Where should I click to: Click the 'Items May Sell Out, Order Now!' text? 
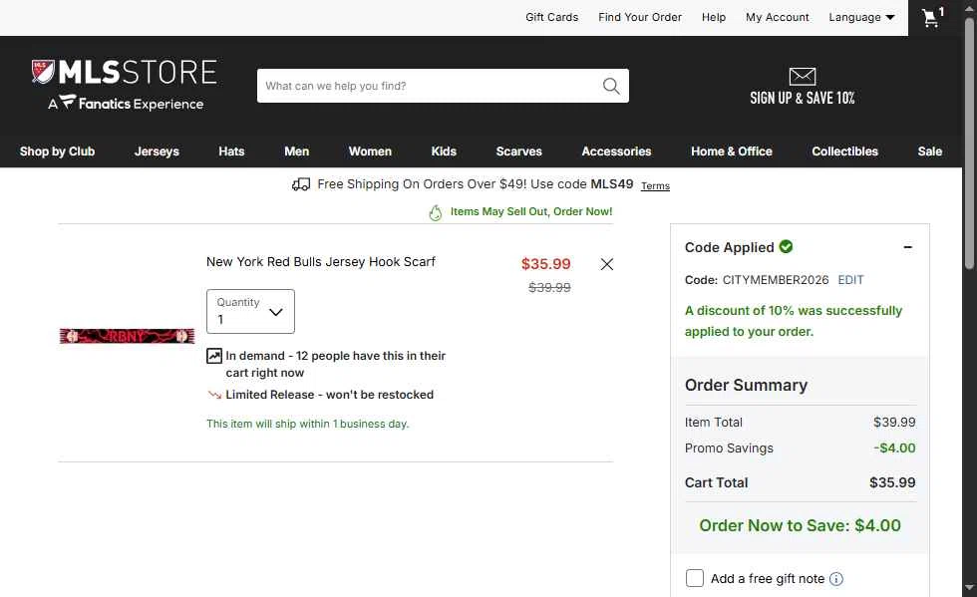531,211
